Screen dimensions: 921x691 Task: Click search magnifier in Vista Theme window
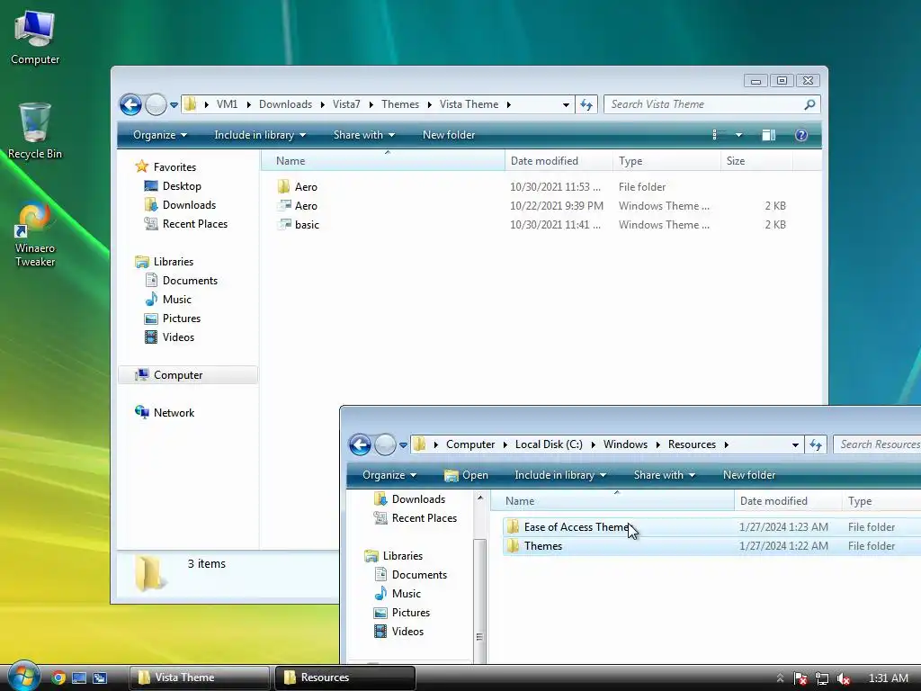click(809, 104)
